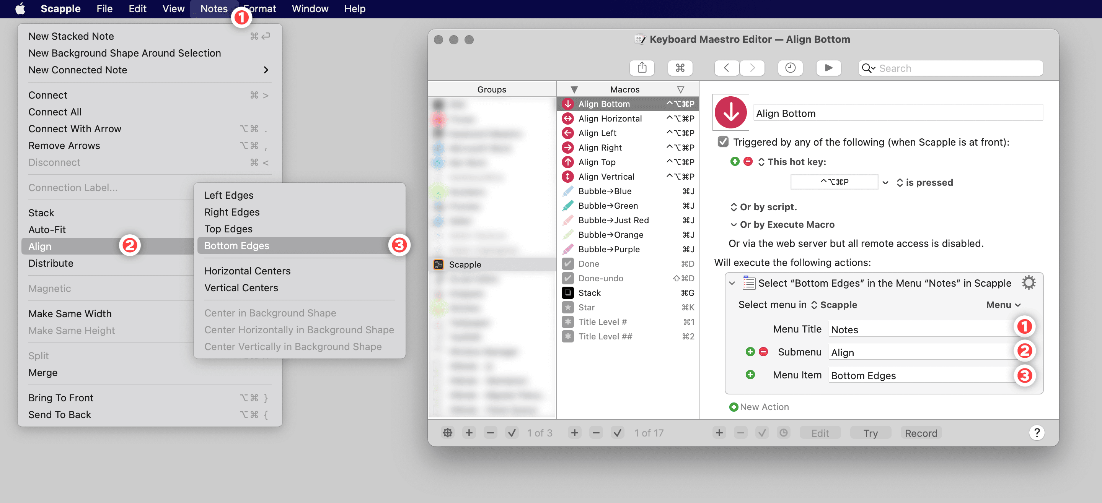Click the Scapple group icon
This screenshot has width=1102, height=503.
coord(439,264)
